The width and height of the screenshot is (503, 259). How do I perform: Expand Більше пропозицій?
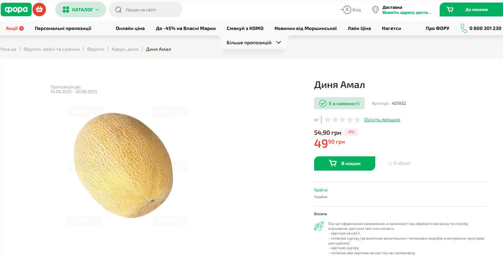click(254, 42)
